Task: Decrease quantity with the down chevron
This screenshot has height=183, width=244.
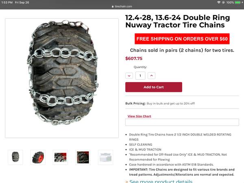Action: click(x=129, y=76)
